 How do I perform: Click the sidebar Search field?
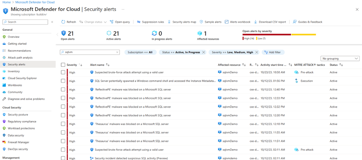25,22
